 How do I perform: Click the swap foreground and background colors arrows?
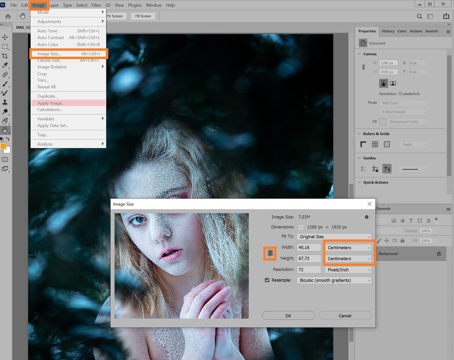click(x=9, y=139)
